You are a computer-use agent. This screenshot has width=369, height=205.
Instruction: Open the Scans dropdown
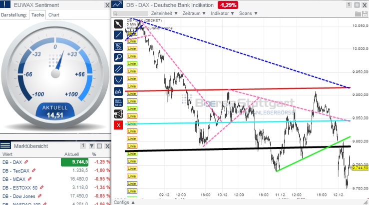pos(248,13)
